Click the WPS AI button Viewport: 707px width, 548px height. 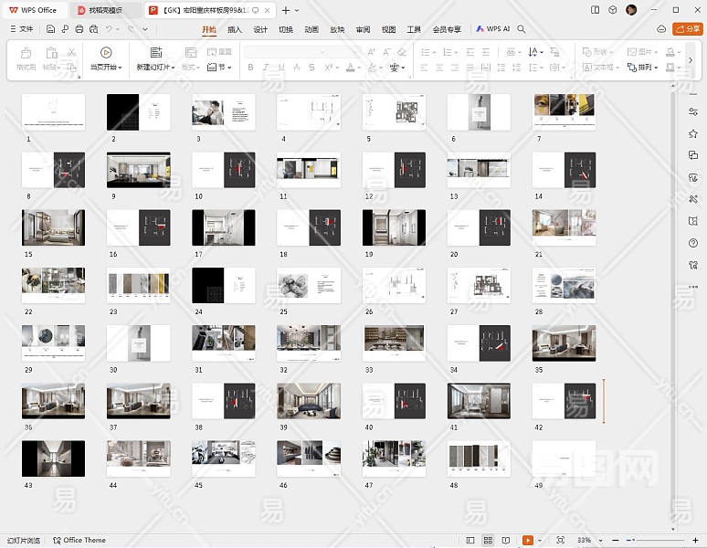click(x=492, y=29)
